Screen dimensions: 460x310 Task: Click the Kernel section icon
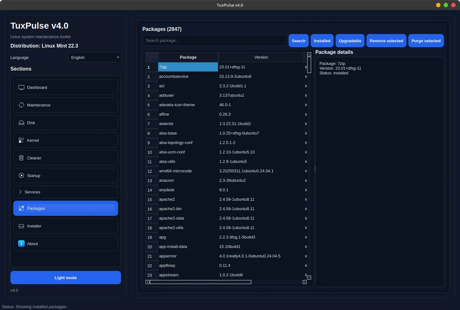coord(21,140)
